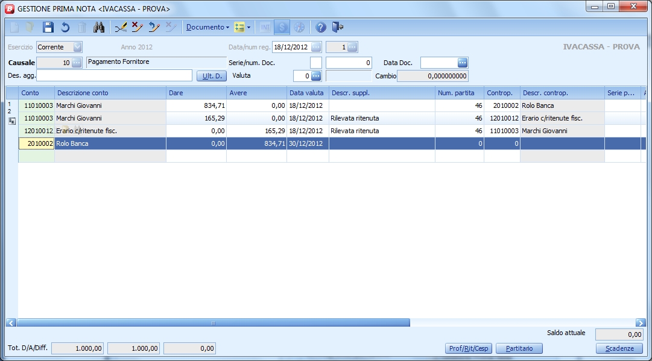Click the dollar sign toolbar icon
Viewport: 652px width, 361px height.
point(282,27)
